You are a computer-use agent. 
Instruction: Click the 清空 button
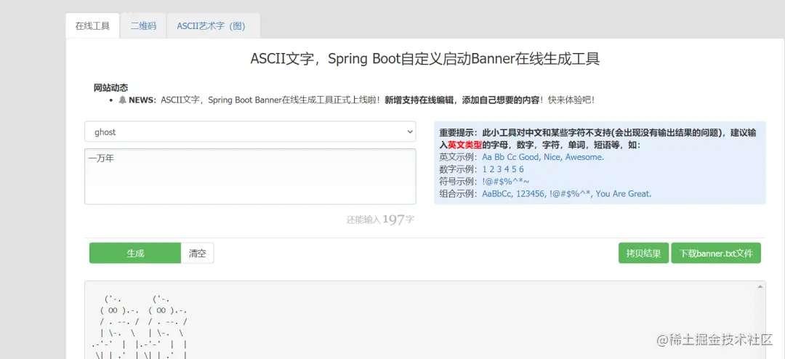pyautogui.click(x=197, y=254)
